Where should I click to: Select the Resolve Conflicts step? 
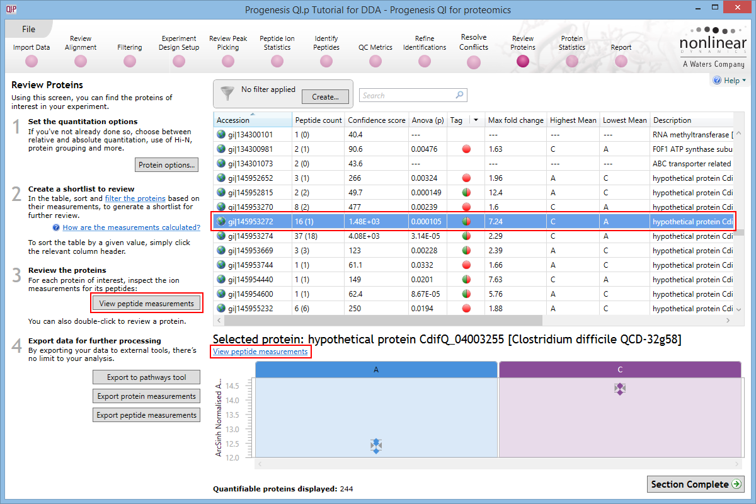(474, 52)
